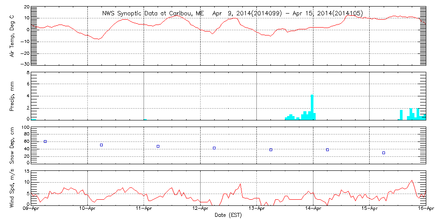Pick the snow depth marker for 12-Apr
Viewport: 439px width, 219px height.
point(214,148)
